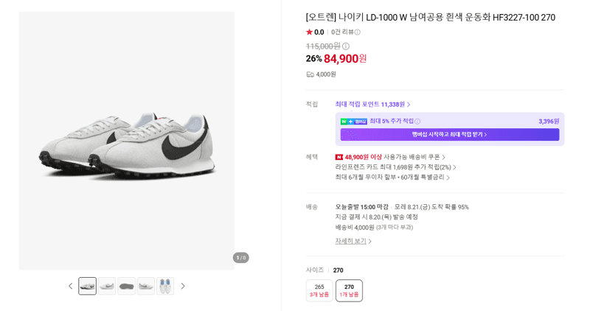Click the red star rating icon
Image resolution: width=590 pixels, height=311 pixels.
pos(309,32)
